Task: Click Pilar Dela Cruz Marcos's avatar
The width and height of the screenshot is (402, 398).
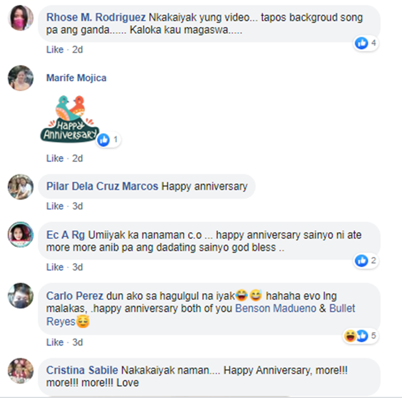Action: [21, 187]
